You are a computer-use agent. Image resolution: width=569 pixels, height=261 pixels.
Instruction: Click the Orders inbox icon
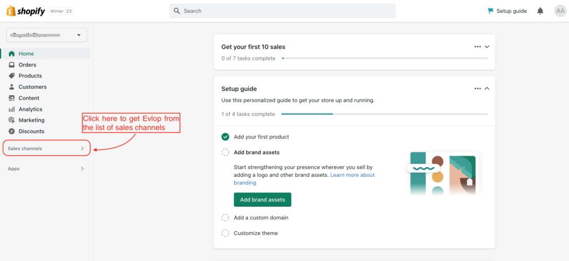[x=12, y=65]
